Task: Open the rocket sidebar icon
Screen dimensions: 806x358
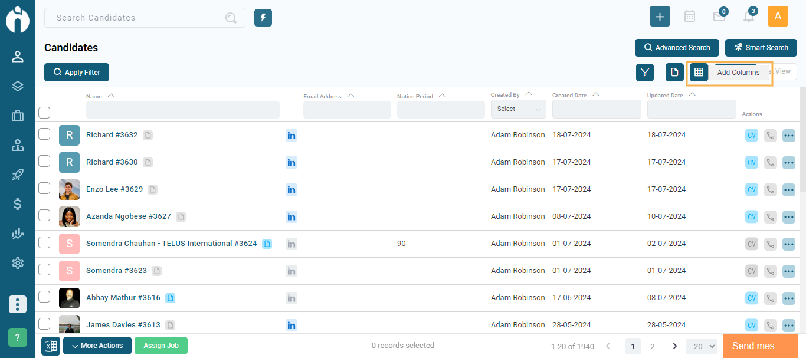Action: [18, 175]
